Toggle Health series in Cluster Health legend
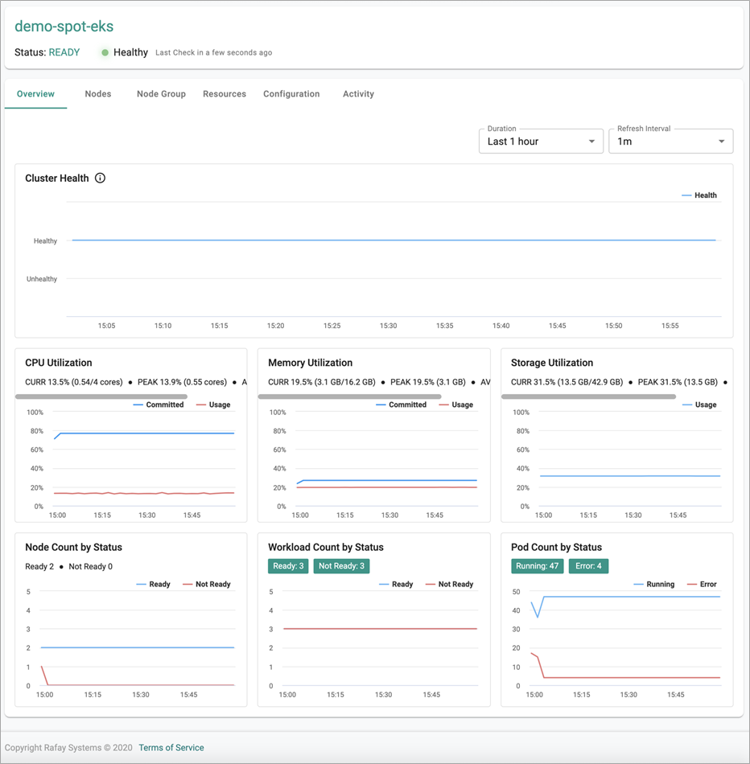This screenshot has height=764, width=750. (699, 195)
